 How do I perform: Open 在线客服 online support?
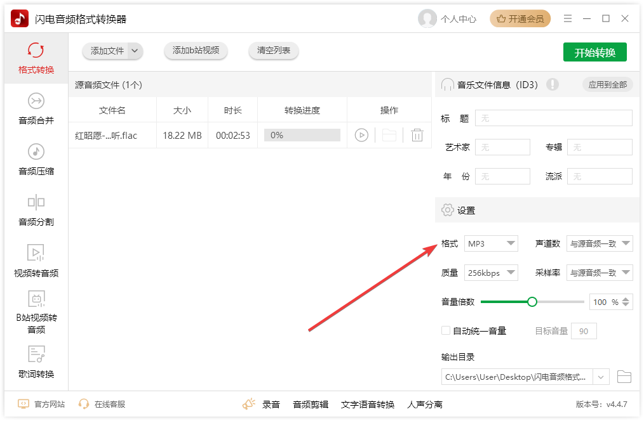click(x=102, y=405)
